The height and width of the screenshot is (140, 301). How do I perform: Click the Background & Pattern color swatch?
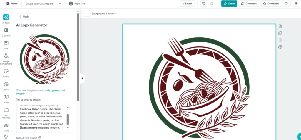tap(87, 13)
